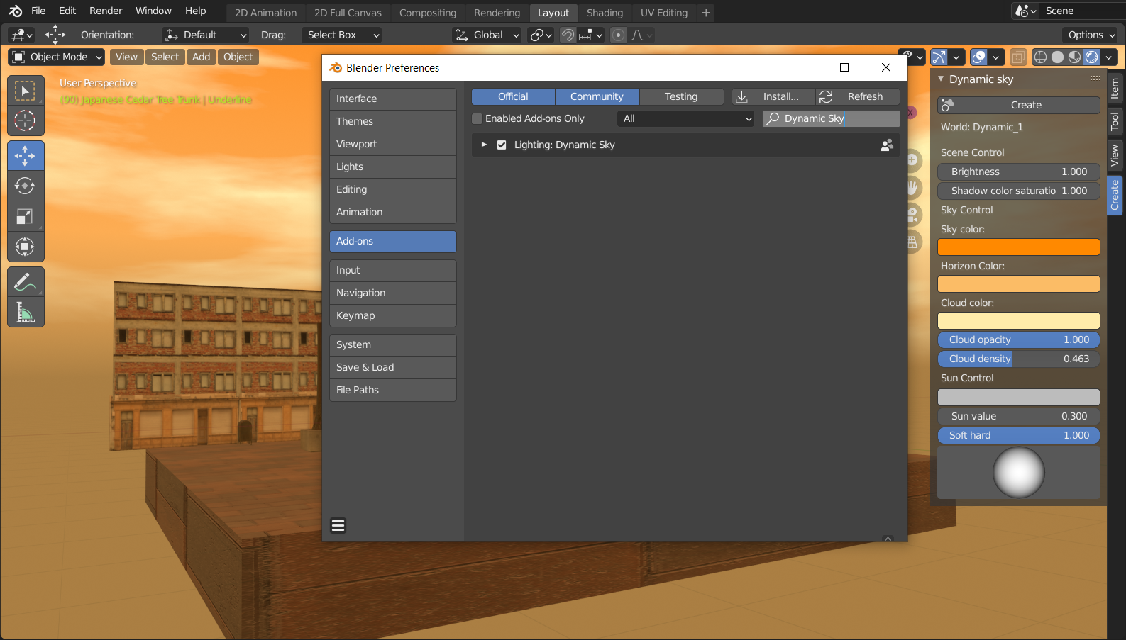Click the Cloud density slider
This screenshot has width=1126, height=640.
point(1019,359)
